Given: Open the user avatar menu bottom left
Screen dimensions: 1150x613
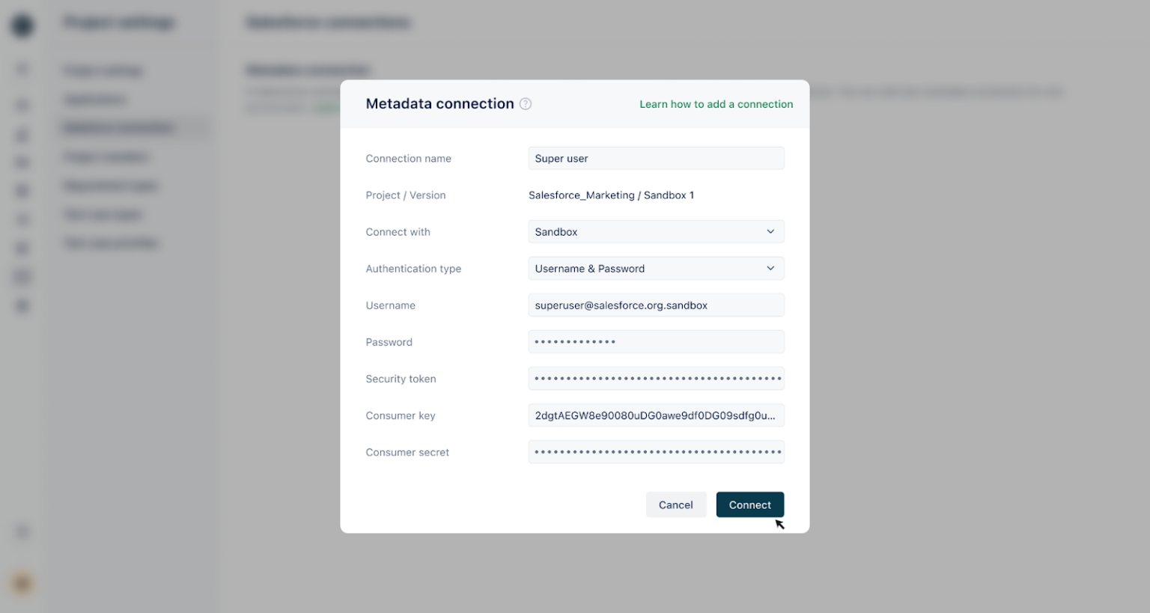Looking at the screenshot, I should coord(21,584).
